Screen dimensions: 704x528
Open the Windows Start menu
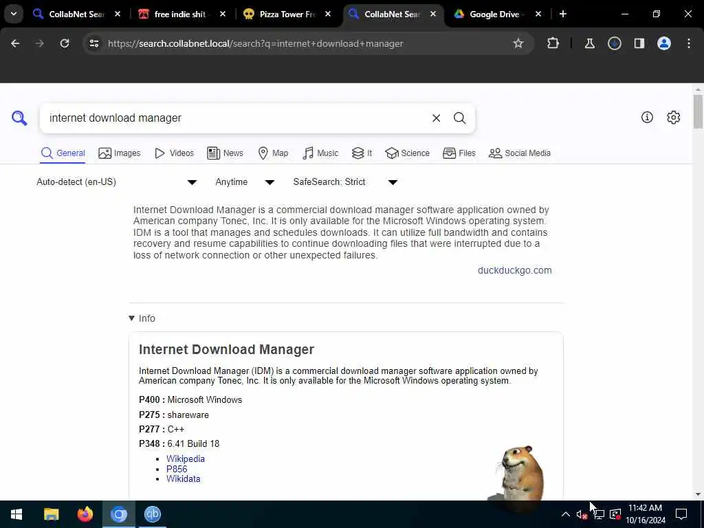coord(16,514)
